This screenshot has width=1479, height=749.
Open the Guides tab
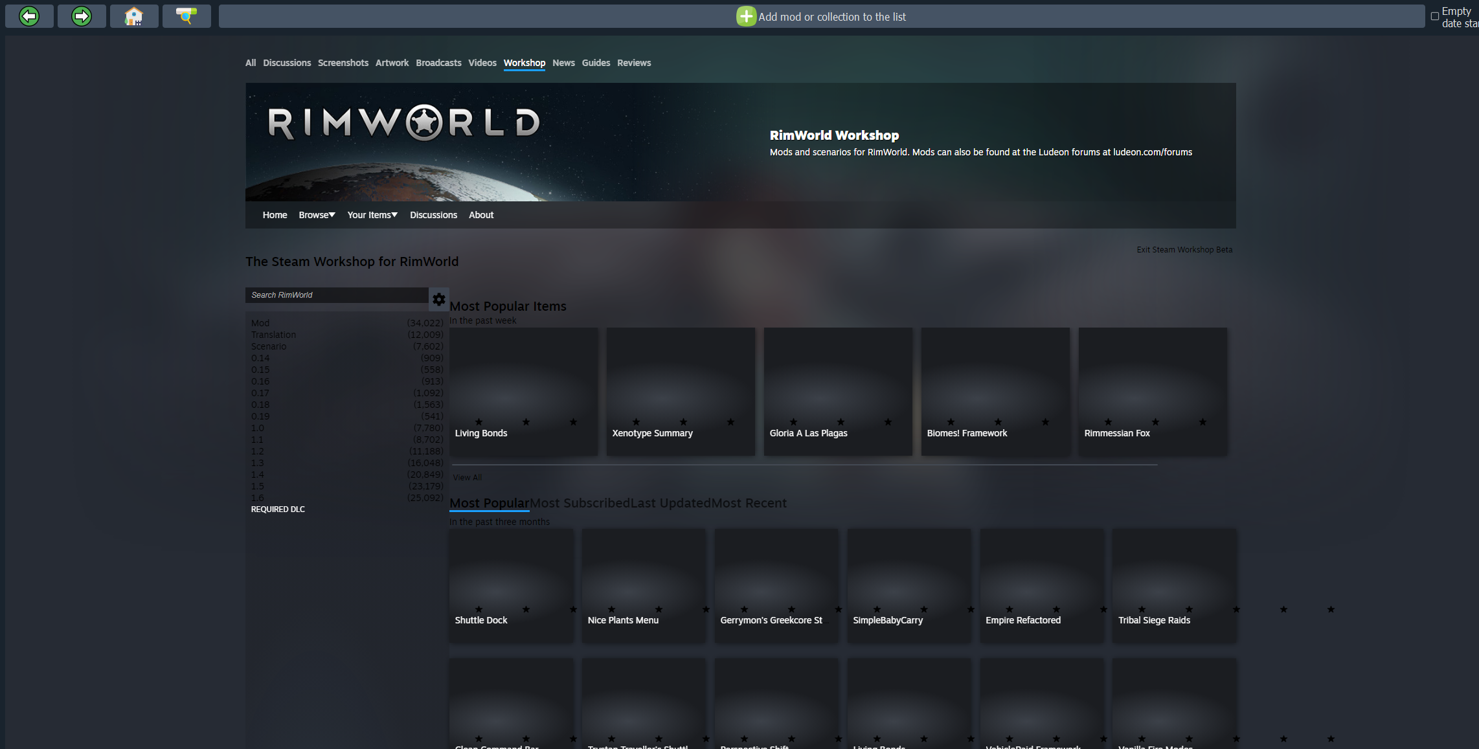596,63
